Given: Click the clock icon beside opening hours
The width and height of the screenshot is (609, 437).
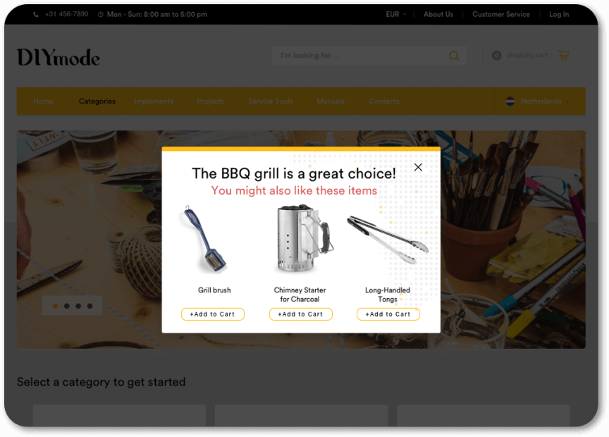Looking at the screenshot, I should click(101, 14).
